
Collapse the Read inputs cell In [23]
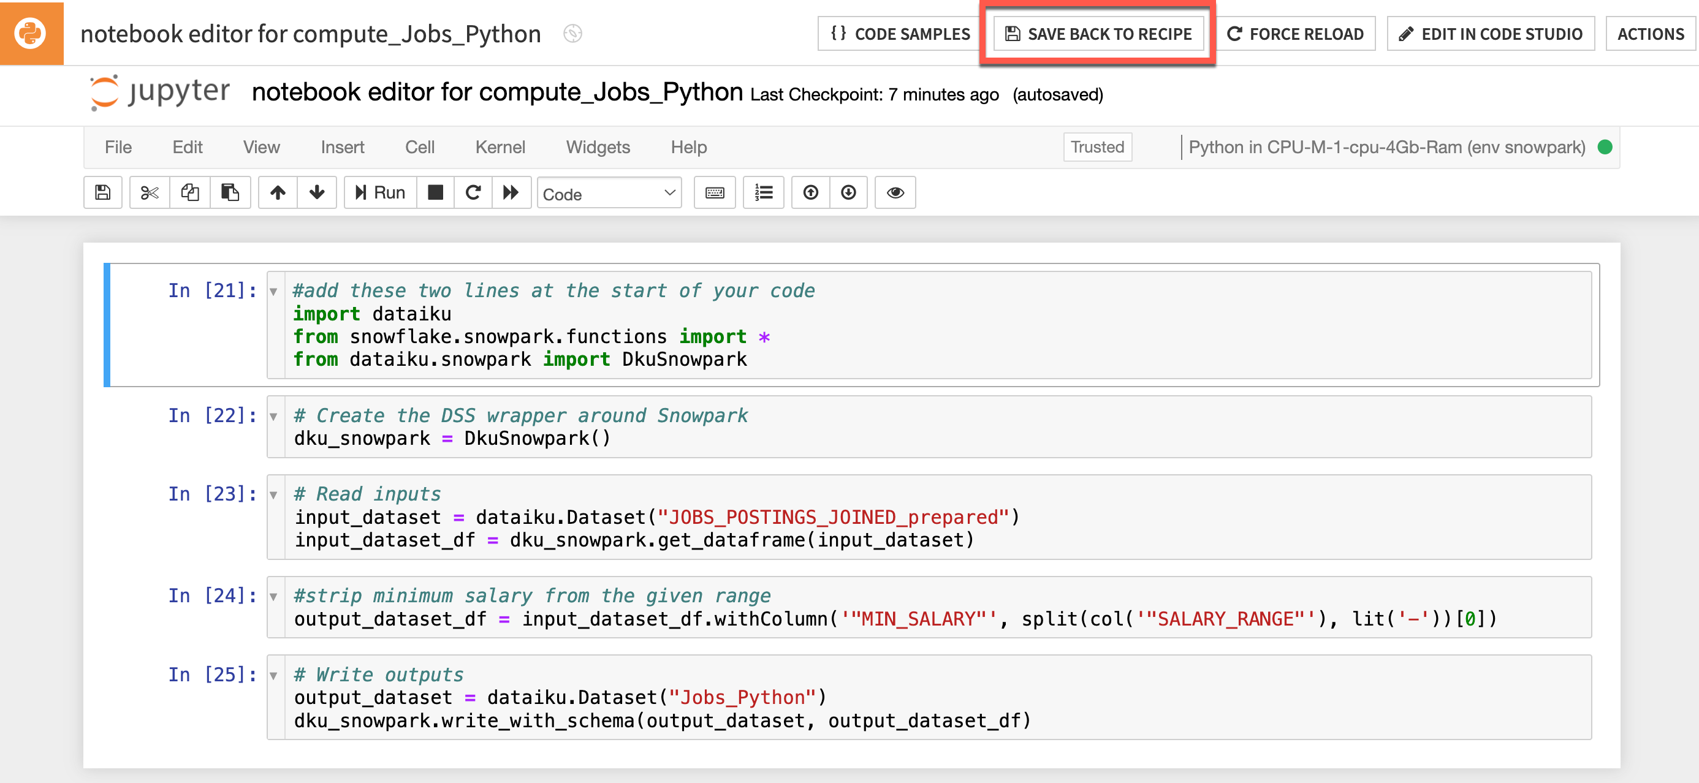coord(274,495)
